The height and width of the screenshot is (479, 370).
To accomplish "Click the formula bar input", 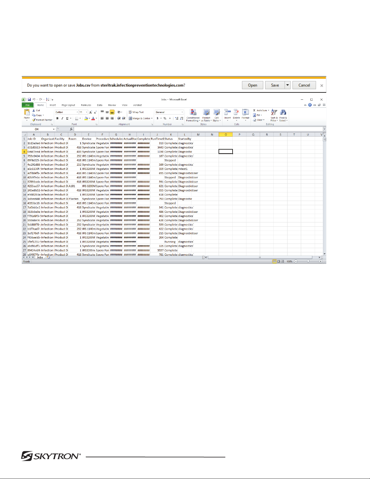I will coord(198,129).
